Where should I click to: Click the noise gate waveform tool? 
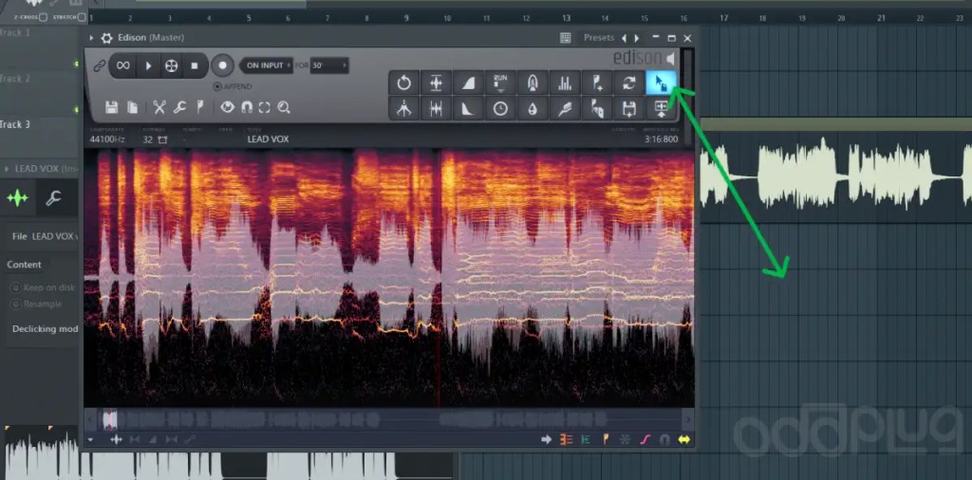tap(436, 109)
